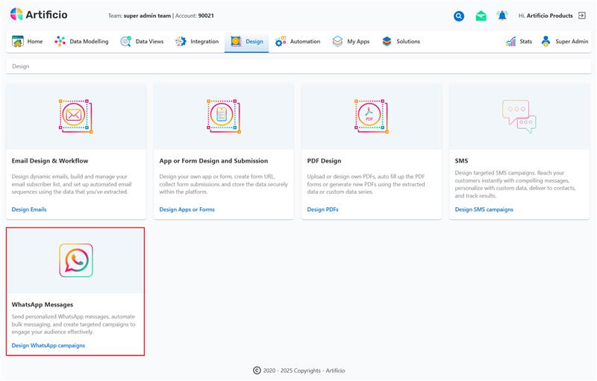597x381 pixels.
Task: Click the PDF Design card description
Action: coord(366,184)
